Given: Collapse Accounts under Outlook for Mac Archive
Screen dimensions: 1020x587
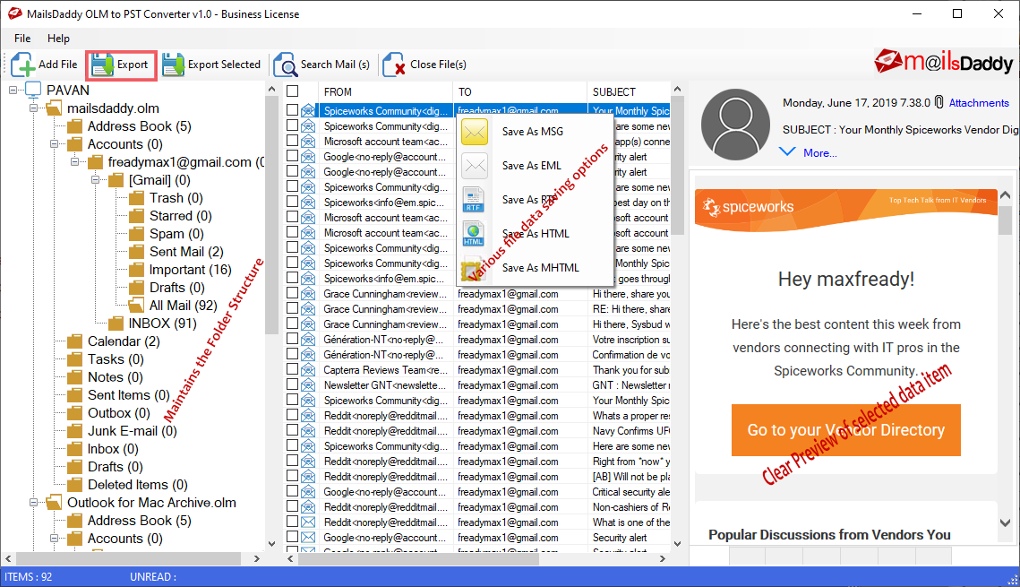Looking at the screenshot, I should [x=55, y=539].
